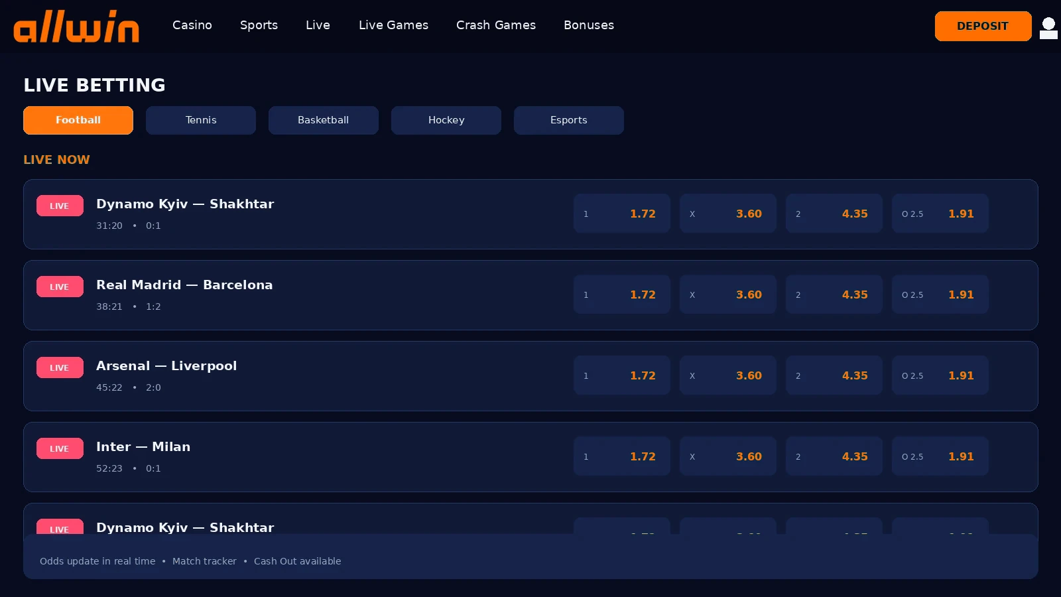Screen dimensions: 1061x597
Task: Click 'Match tracker' text in footer bar
Action: coord(204,561)
